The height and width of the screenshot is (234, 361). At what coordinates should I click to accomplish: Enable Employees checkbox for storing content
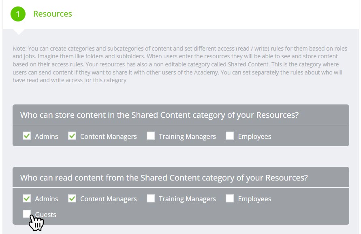[x=230, y=136]
